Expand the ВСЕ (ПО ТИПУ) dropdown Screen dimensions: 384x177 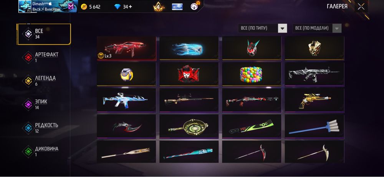[262, 28]
